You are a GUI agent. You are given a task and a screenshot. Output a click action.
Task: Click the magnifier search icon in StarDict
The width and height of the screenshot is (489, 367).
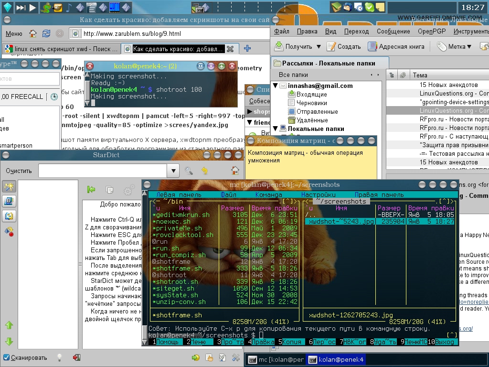coord(188,171)
